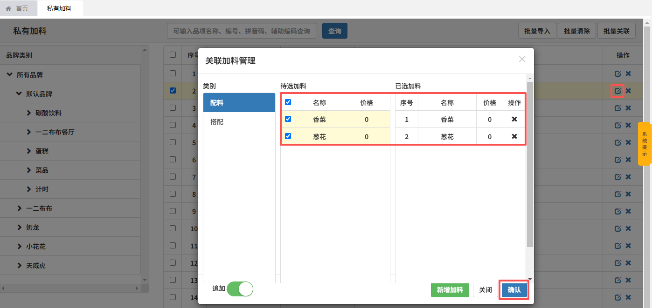The height and width of the screenshot is (308, 652).
Task: Toggle the main table header select-all checkbox
Action: [x=173, y=55]
